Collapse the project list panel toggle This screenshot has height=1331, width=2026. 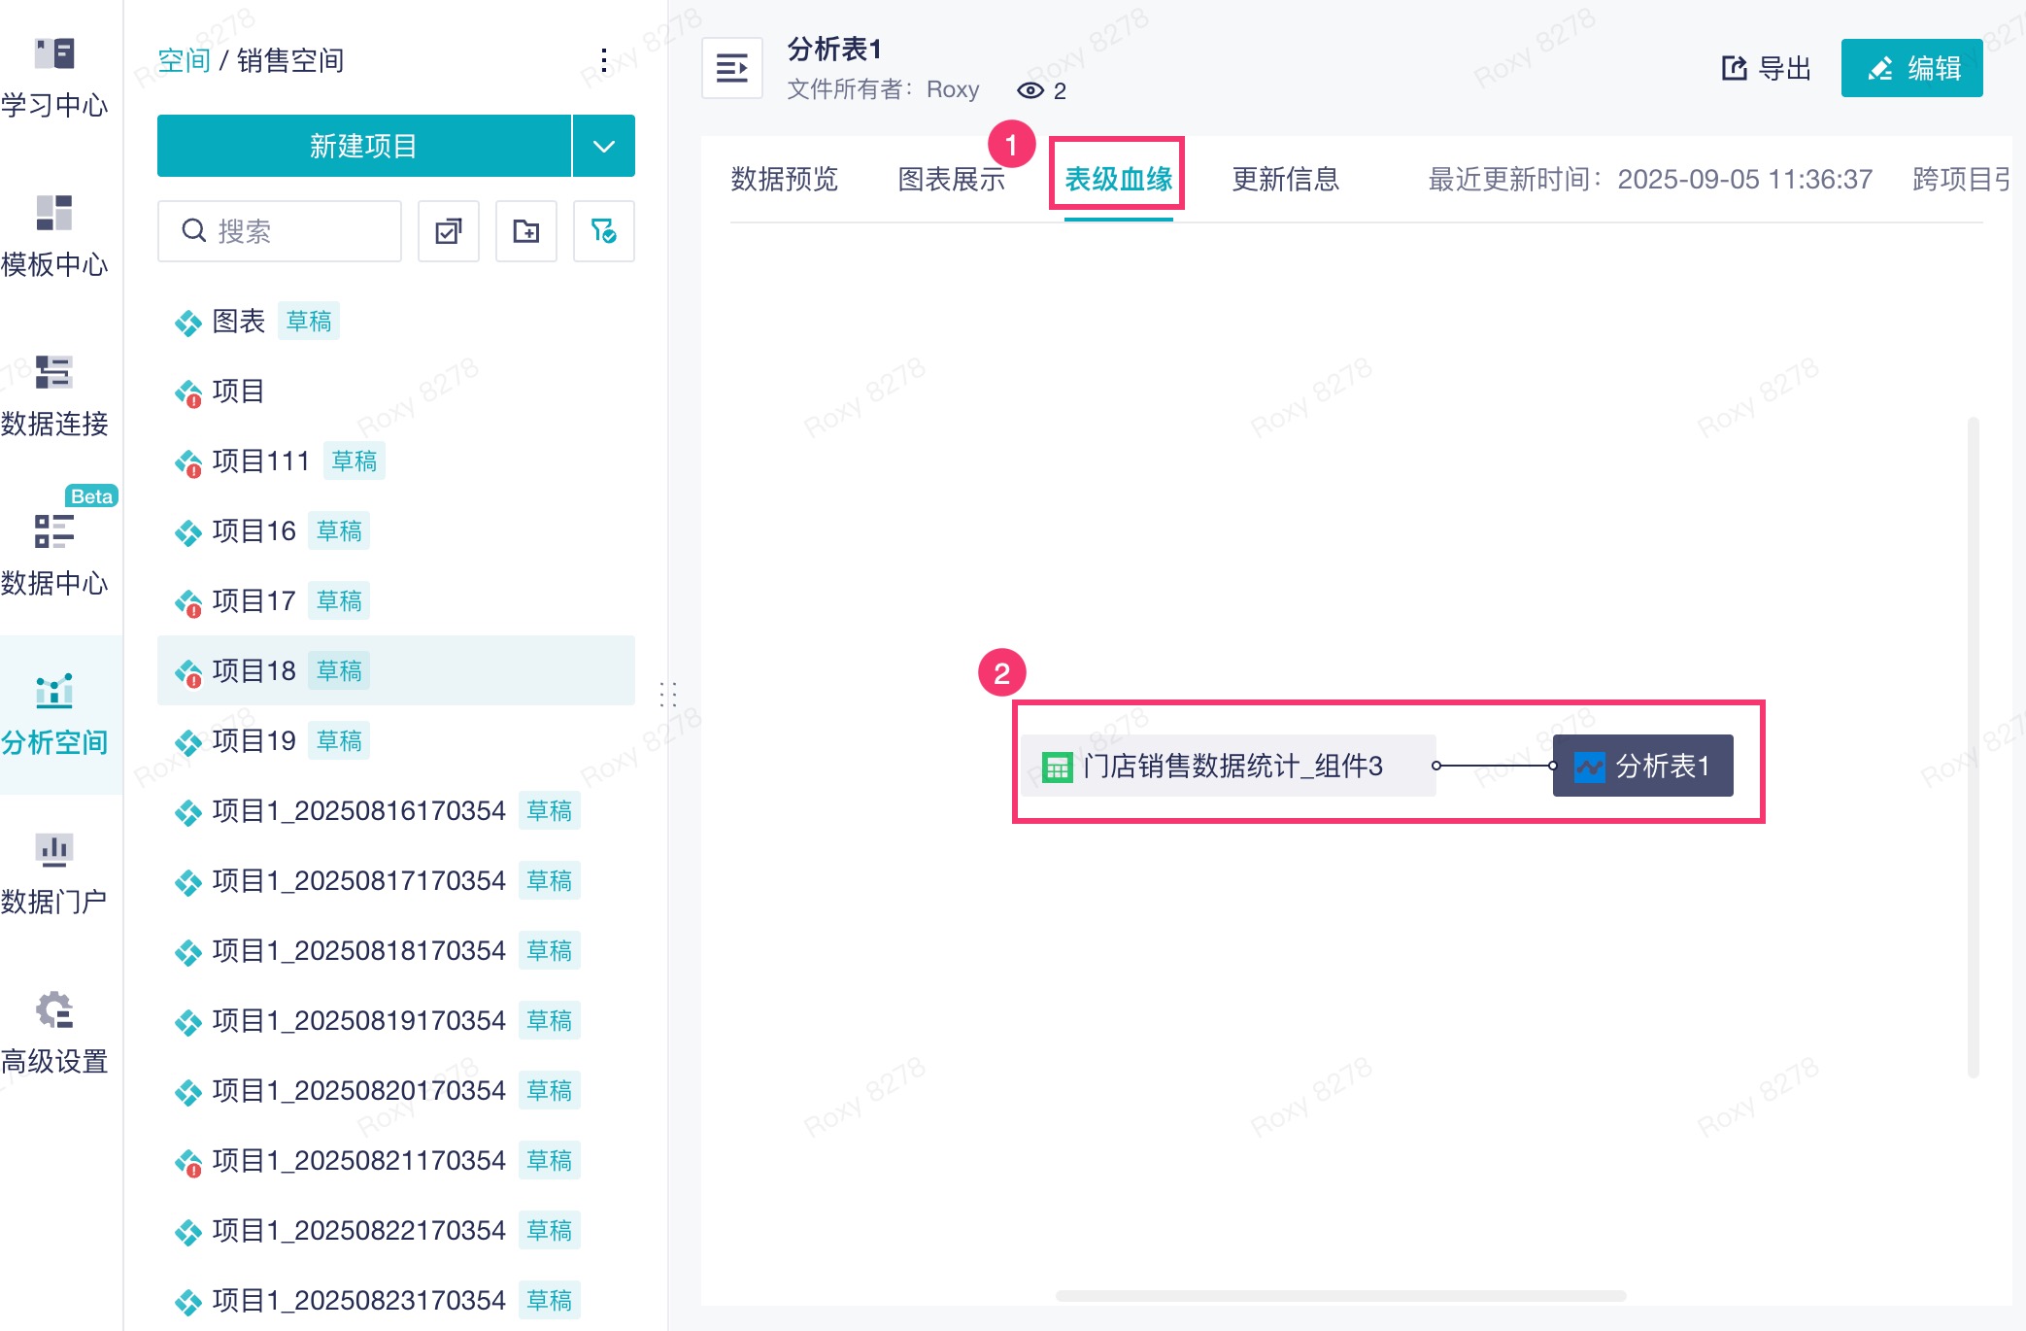point(731,68)
